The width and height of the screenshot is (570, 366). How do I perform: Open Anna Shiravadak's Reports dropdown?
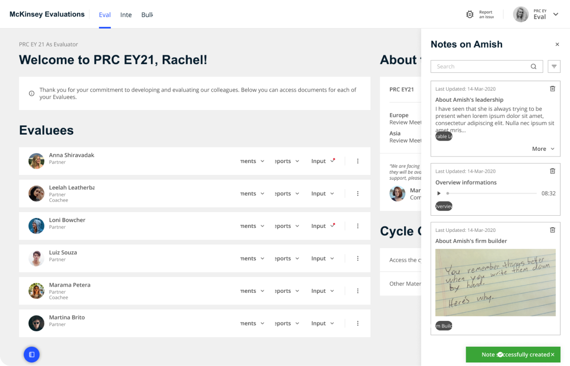[x=287, y=161]
